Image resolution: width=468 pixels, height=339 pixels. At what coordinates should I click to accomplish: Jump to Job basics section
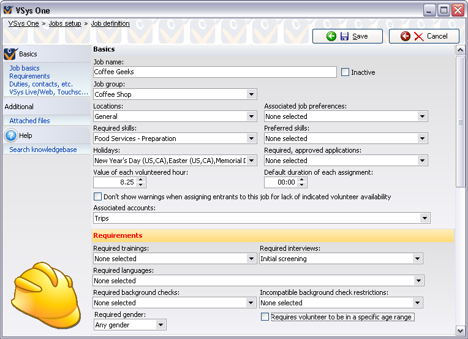tap(24, 68)
